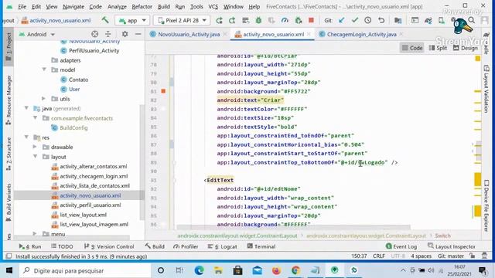Open the Analyze menu

[x=117, y=7]
